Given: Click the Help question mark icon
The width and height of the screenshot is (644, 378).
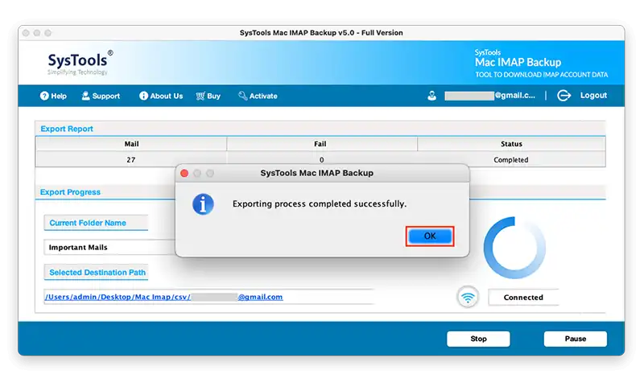Looking at the screenshot, I should (44, 96).
